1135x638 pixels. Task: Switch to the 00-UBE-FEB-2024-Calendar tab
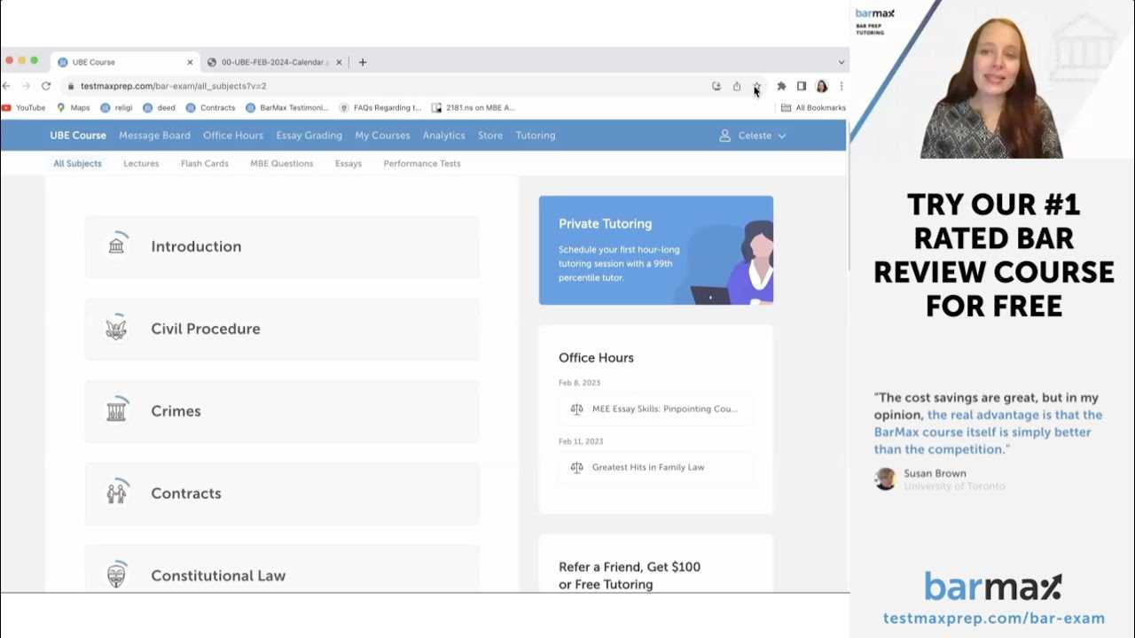274,62
